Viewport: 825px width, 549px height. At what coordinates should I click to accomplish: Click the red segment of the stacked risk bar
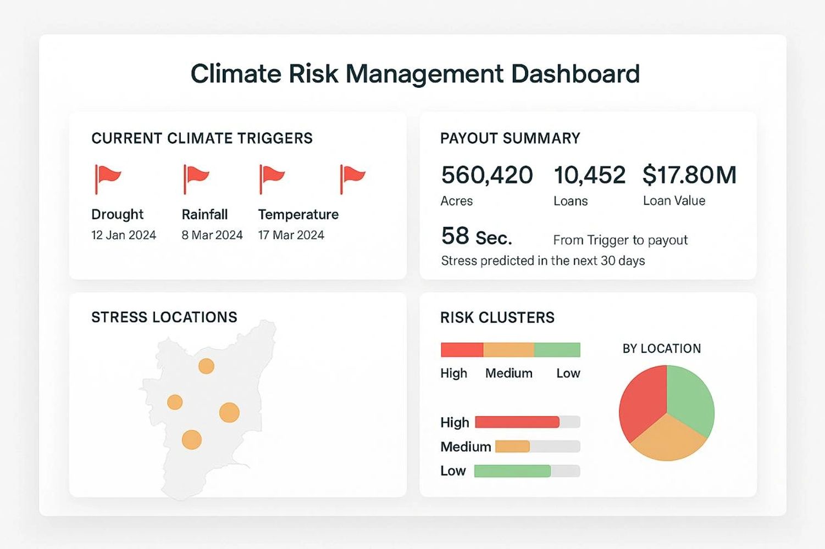coord(462,350)
